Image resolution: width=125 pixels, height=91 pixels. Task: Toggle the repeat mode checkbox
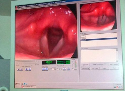click(58, 69)
